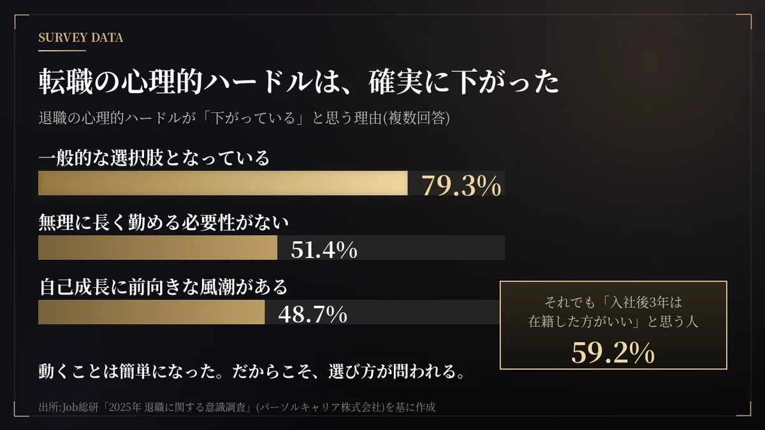Click the gold underline beneath SURVEY DATA
Screen dimensions: 765x430
(62, 50)
